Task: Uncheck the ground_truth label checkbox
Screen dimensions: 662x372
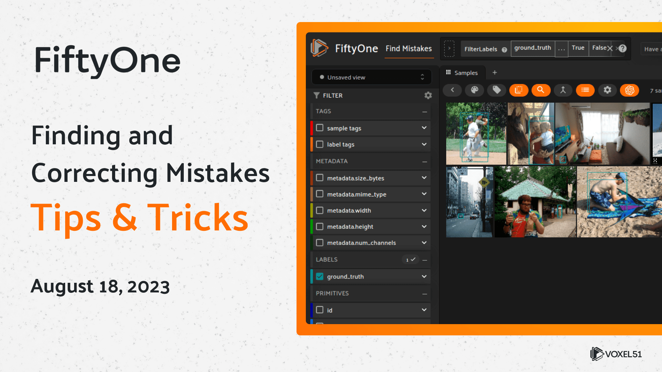Action: click(320, 277)
